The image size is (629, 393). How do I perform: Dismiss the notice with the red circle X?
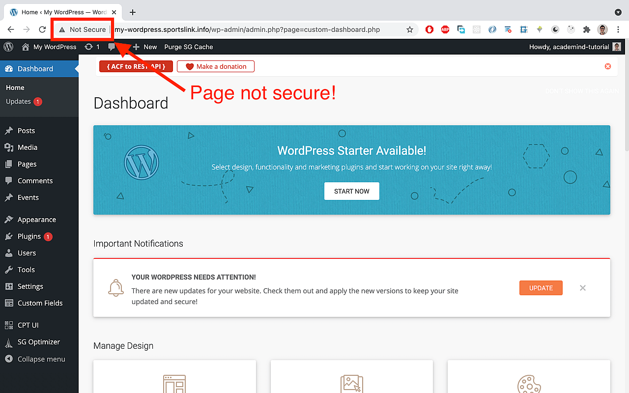[607, 66]
